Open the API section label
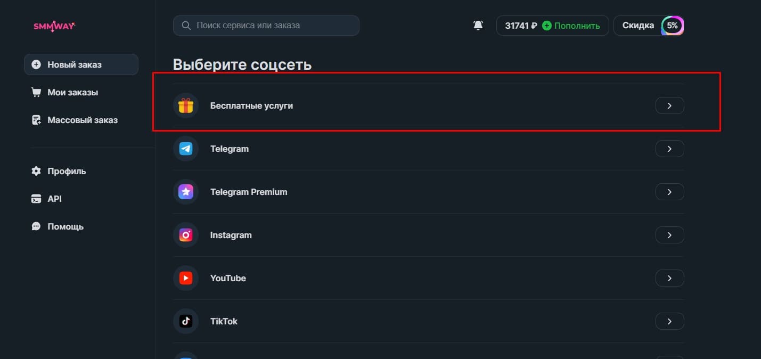Image resolution: width=761 pixels, height=359 pixels. pos(54,199)
